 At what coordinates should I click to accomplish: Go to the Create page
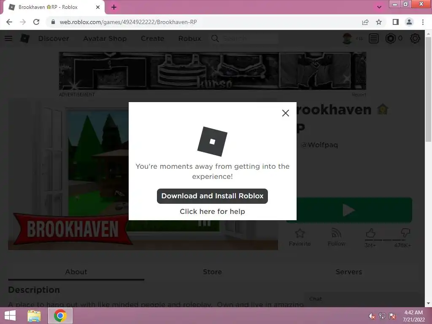pos(152,38)
